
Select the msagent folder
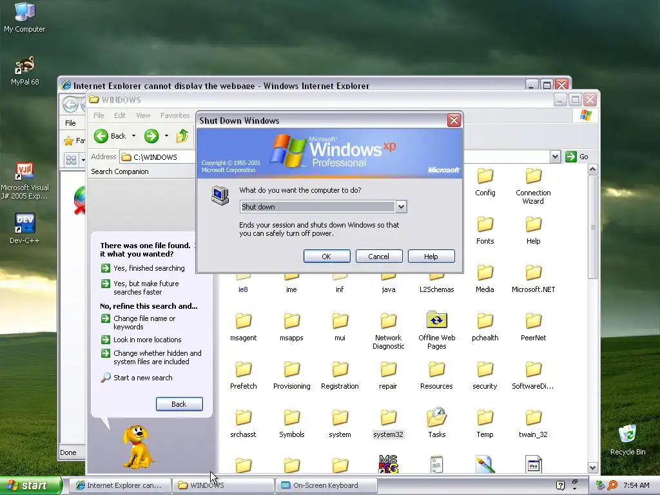(243, 327)
